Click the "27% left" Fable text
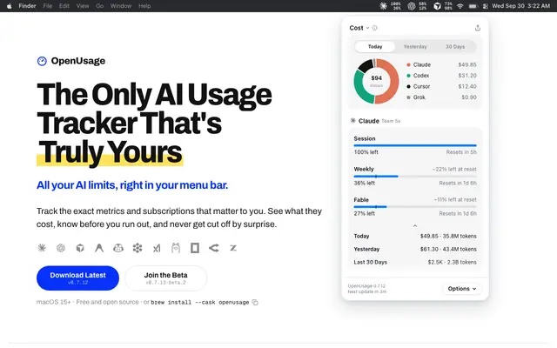 point(365,213)
